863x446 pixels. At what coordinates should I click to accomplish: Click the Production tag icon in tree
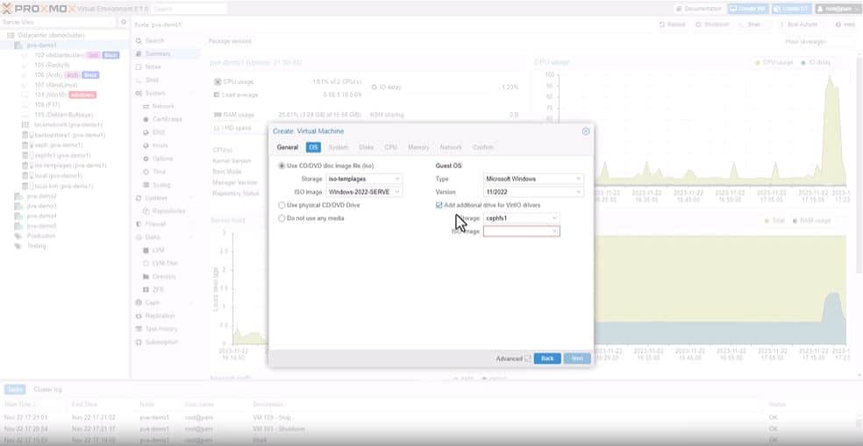tap(18, 236)
